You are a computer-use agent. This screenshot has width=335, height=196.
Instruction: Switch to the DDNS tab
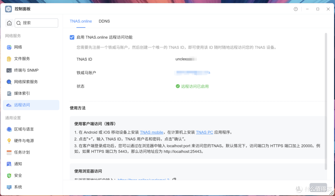click(x=104, y=21)
